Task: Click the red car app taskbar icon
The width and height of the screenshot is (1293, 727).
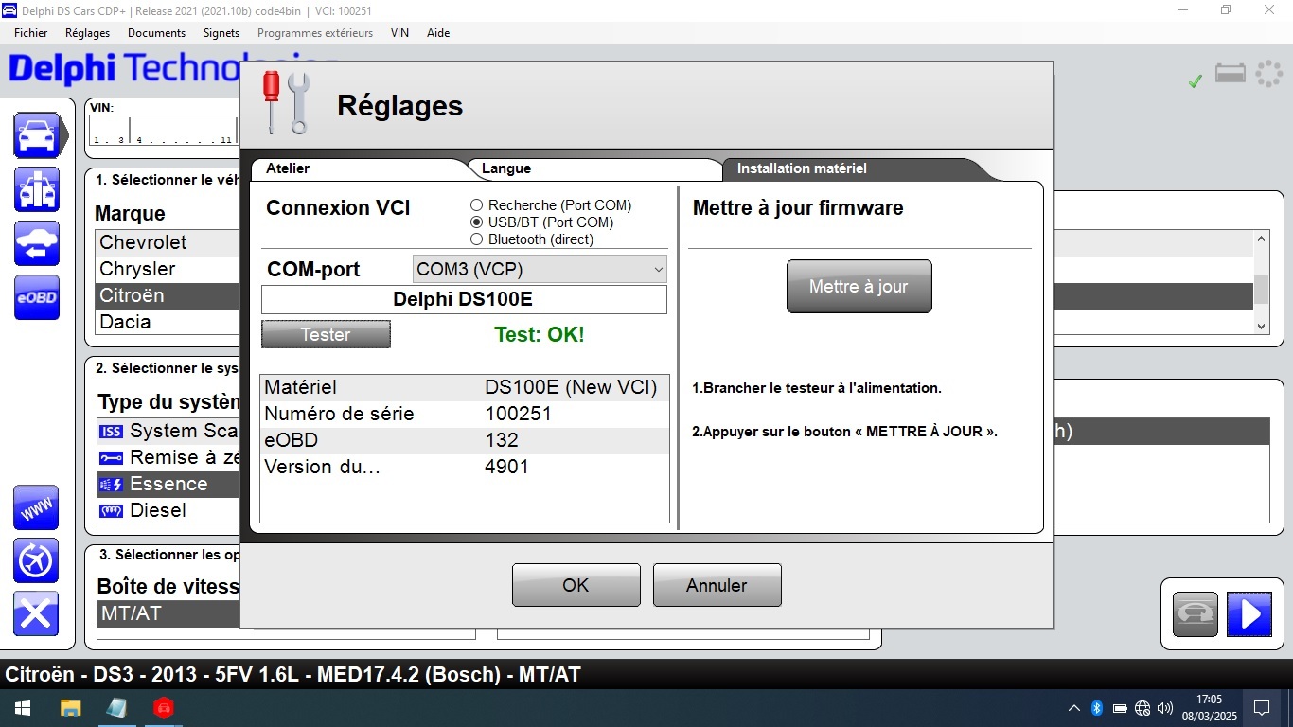Action: pos(164,707)
